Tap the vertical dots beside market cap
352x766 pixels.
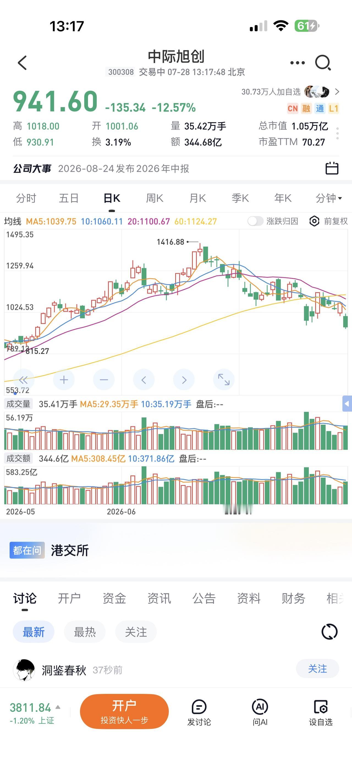(x=337, y=134)
